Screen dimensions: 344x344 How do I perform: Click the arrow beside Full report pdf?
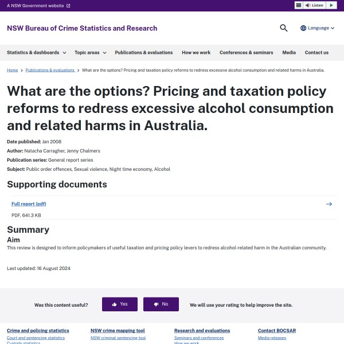(x=329, y=204)
